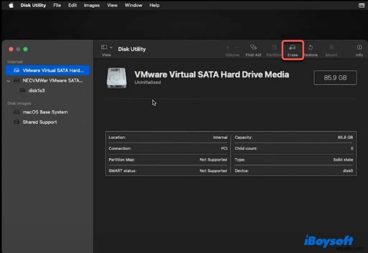Click the Device disk0 value

[x=348, y=171]
